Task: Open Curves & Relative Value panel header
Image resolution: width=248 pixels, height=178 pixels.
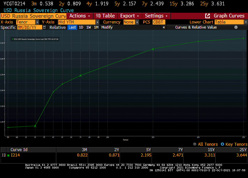Action: point(196,27)
